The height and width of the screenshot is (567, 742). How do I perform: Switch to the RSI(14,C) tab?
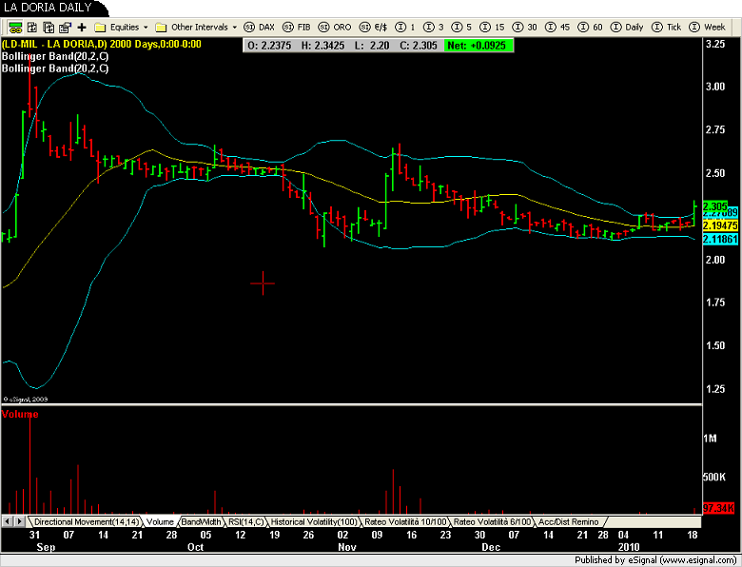(246, 522)
